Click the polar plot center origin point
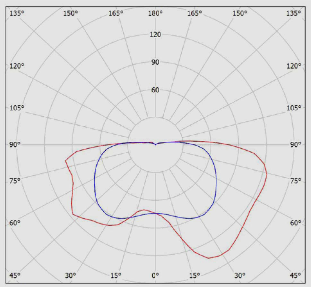311x287 pixels. [x=155, y=145]
